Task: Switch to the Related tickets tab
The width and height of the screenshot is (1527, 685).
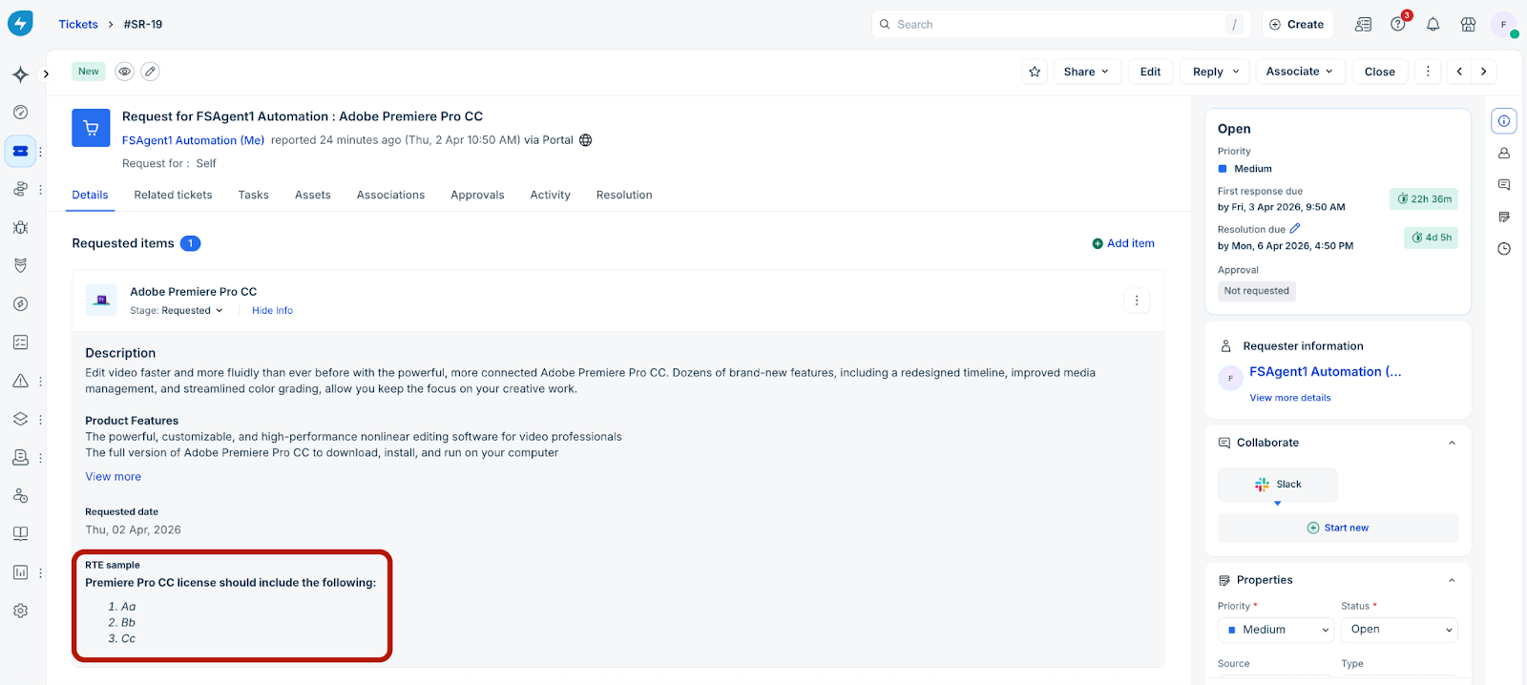Action: point(174,195)
